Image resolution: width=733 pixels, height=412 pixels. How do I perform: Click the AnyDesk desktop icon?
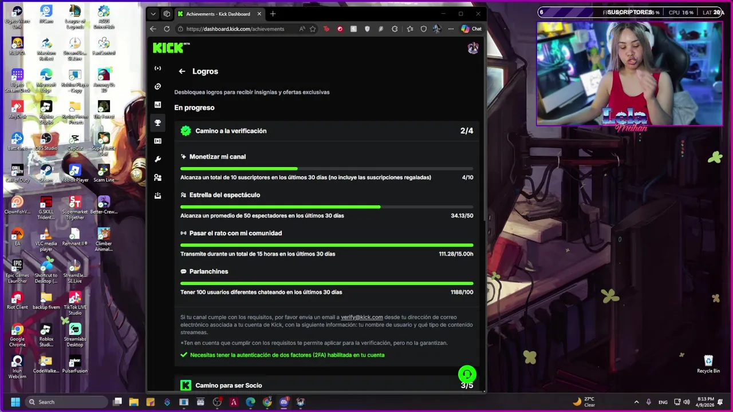tap(17, 110)
